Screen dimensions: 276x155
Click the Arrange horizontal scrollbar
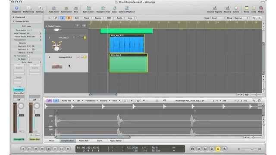coord(103,95)
